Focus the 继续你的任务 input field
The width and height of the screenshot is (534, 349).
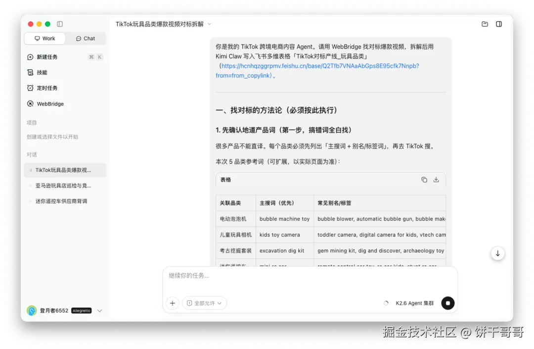tap(310, 280)
